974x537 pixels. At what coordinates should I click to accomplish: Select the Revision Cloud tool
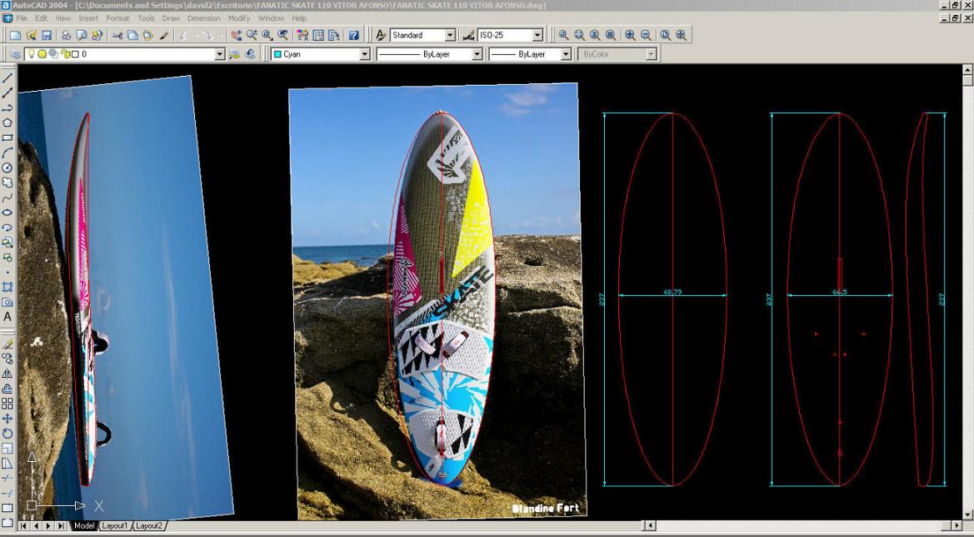click(x=7, y=183)
